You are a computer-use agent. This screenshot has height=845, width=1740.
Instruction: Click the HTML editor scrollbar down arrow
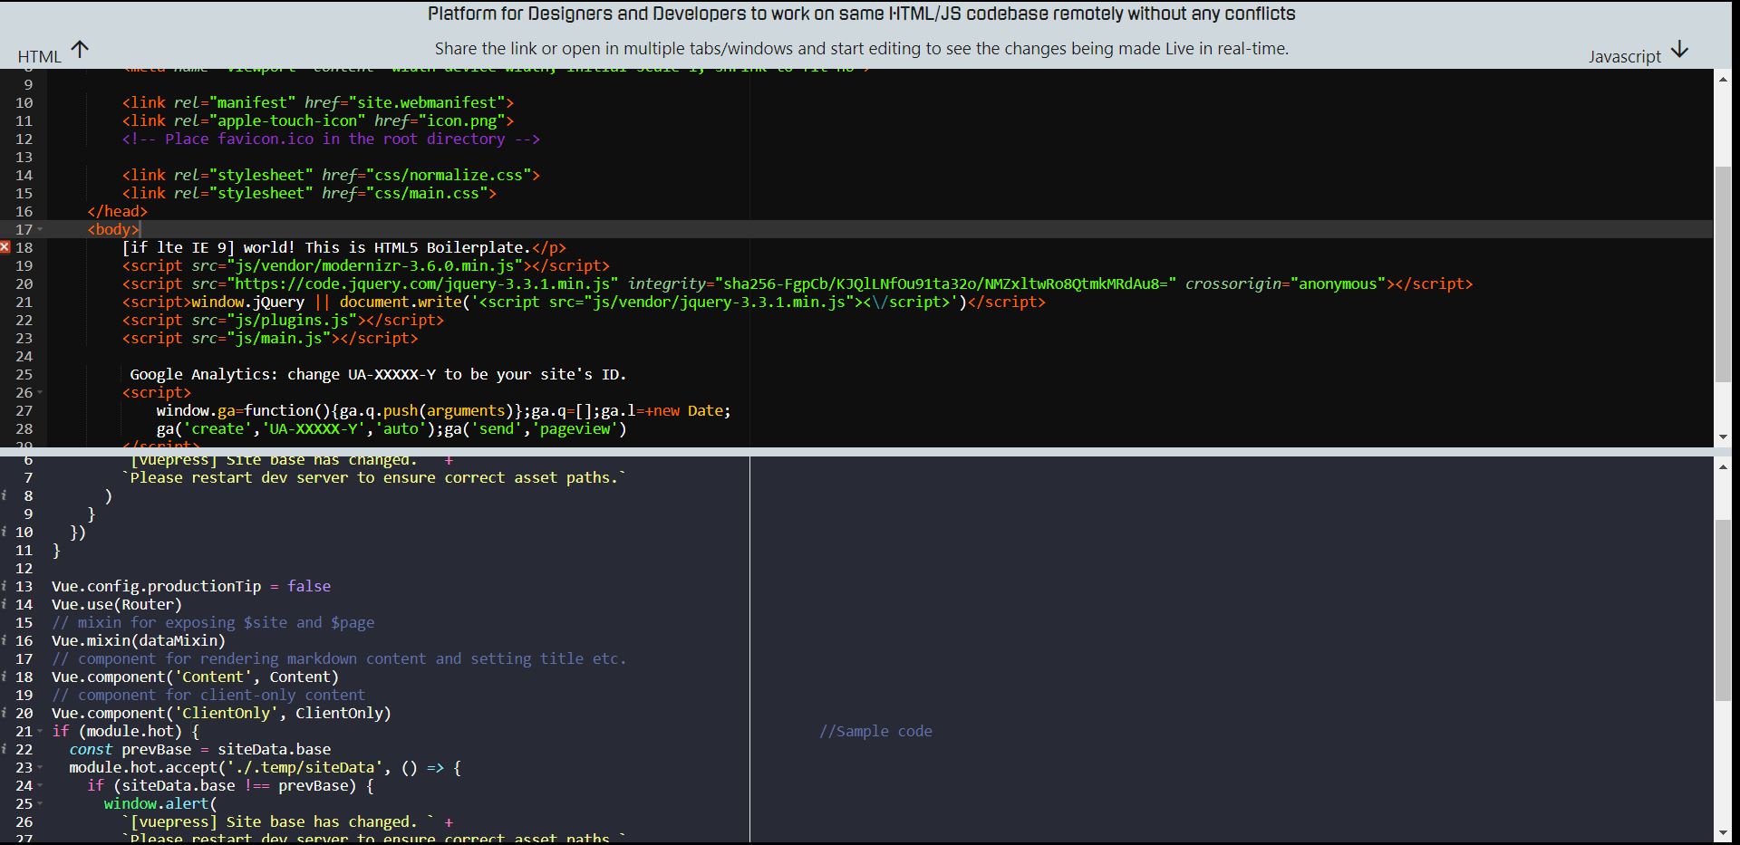point(1723,437)
